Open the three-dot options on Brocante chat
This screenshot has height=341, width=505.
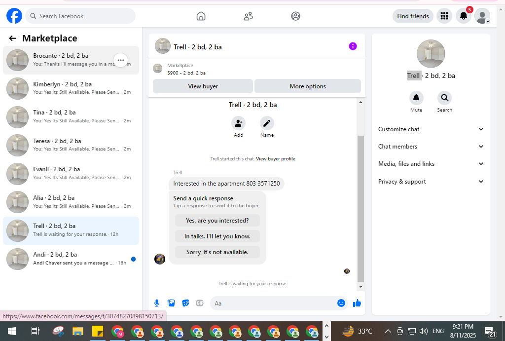(x=121, y=60)
